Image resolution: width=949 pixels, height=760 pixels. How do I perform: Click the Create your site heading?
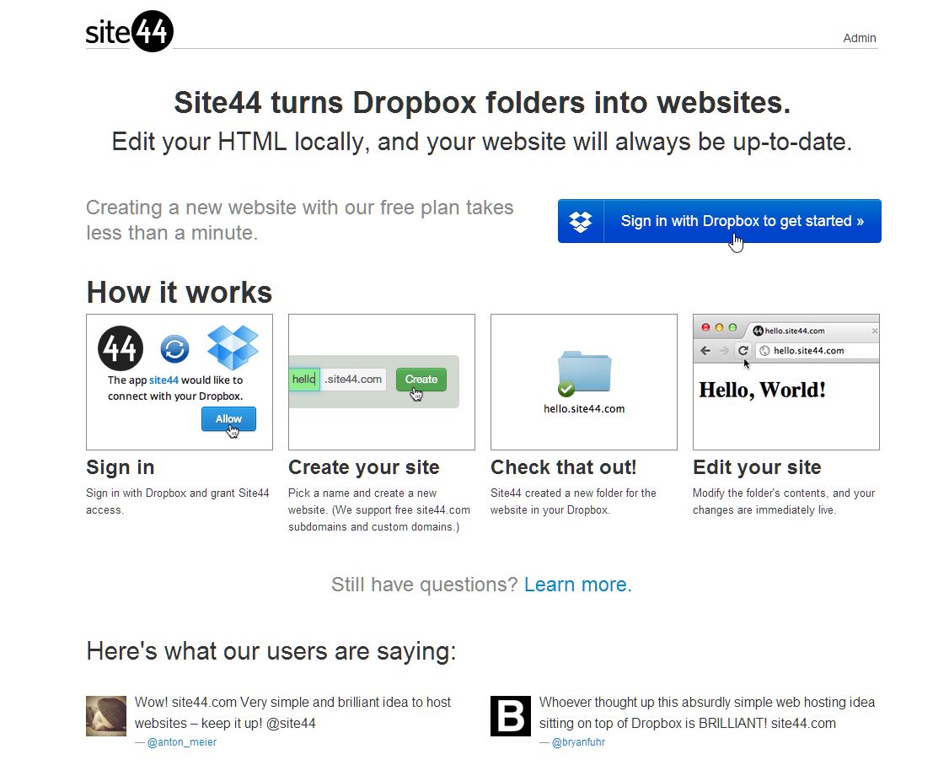pos(364,467)
